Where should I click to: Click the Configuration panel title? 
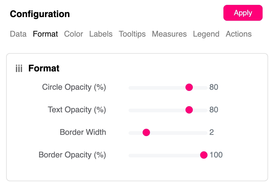coord(40,14)
